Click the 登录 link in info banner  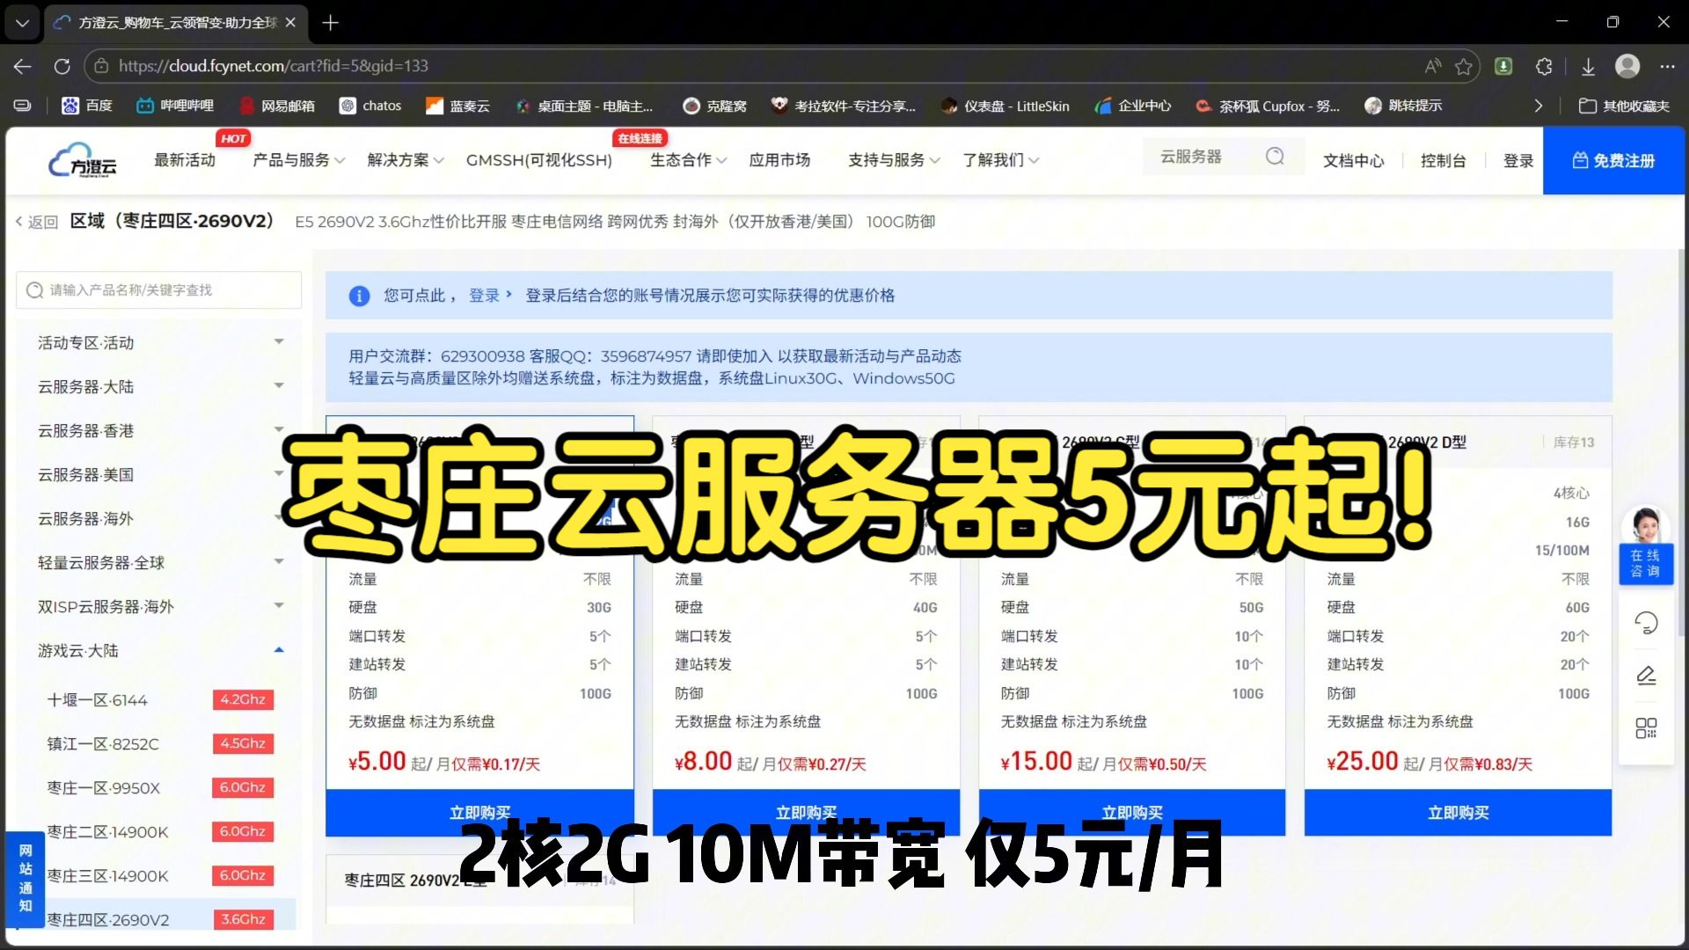(490, 296)
